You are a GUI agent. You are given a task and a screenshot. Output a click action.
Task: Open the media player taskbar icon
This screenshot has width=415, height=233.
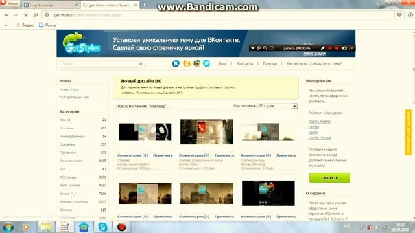(x=26, y=227)
